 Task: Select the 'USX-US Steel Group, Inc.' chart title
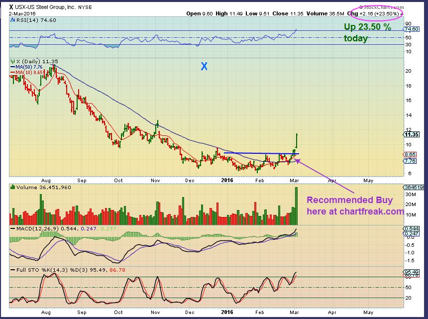tap(45, 7)
